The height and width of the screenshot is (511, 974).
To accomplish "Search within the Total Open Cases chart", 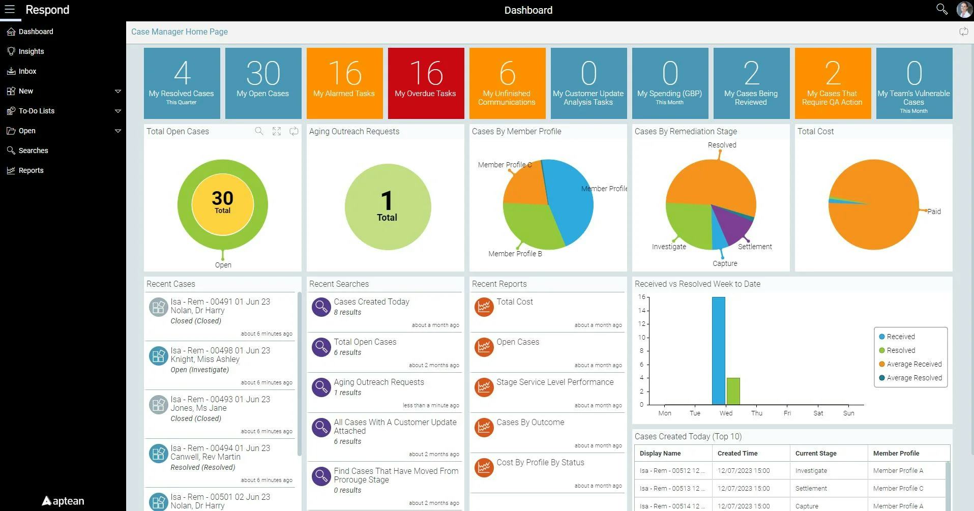I will click(259, 131).
